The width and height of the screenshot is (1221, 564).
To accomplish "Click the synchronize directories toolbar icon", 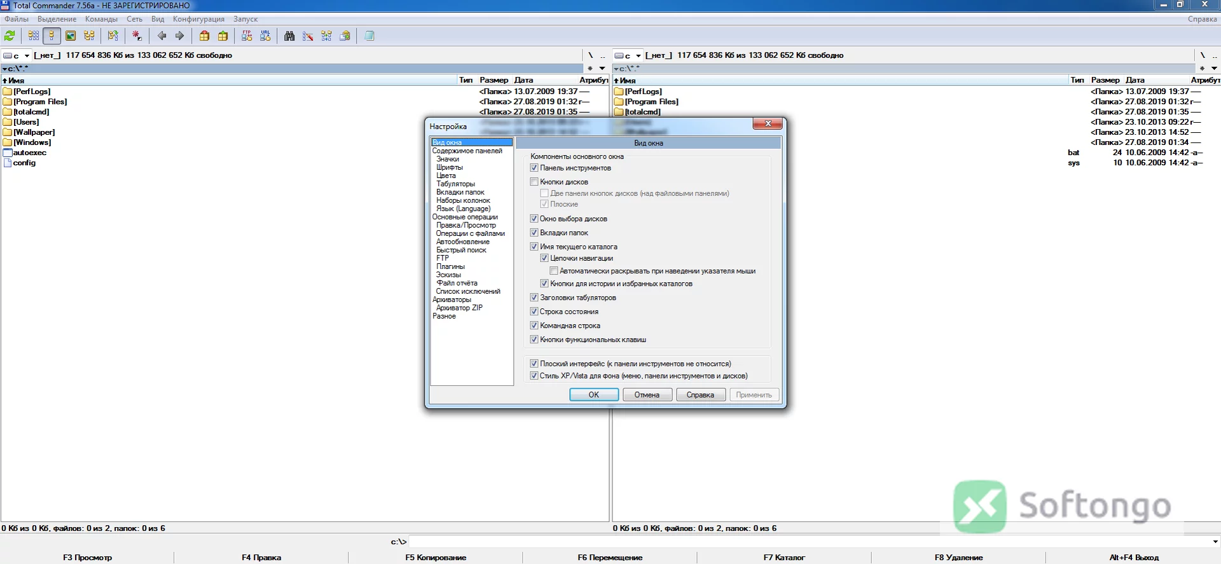I will pos(326,36).
